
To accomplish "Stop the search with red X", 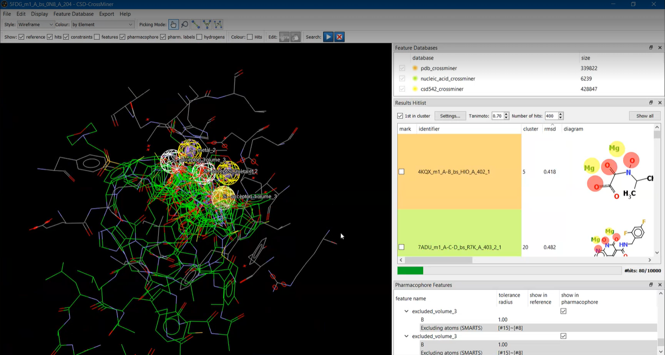I will point(339,37).
